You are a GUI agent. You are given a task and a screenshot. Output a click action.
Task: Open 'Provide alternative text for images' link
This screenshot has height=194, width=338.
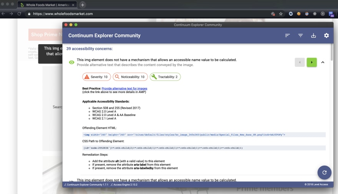(124, 88)
